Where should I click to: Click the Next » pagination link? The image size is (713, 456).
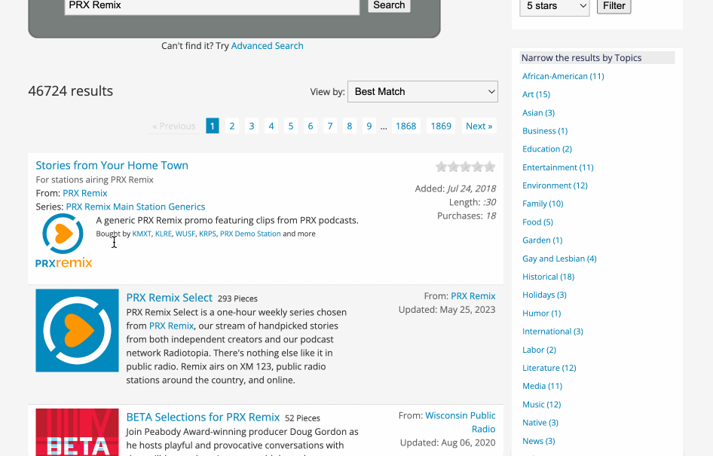(x=479, y=126)
